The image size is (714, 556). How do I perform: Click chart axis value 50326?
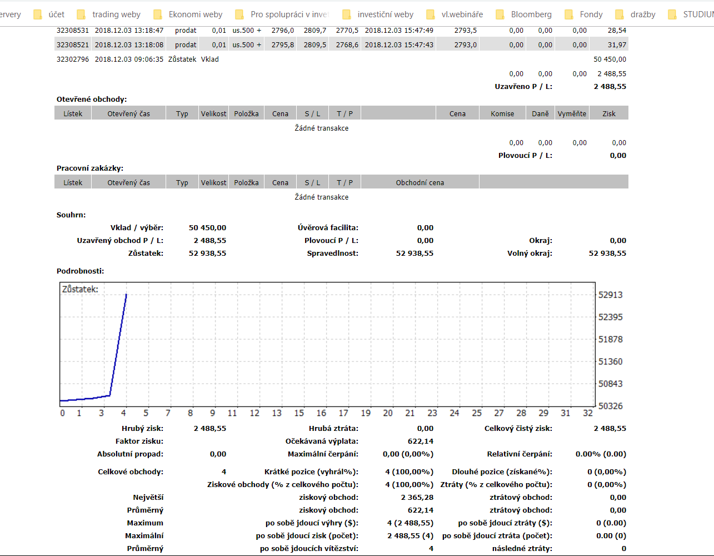[x=610, y=406]
